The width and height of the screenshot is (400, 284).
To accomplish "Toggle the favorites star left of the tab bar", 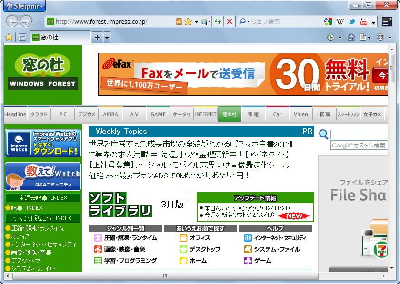I will coord(9,37).
